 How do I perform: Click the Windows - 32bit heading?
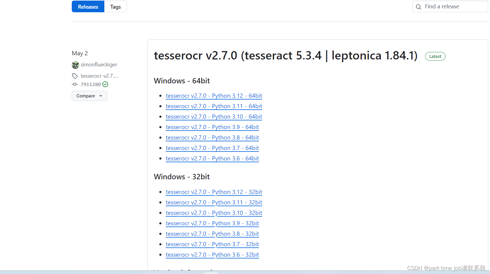[182, 177]
